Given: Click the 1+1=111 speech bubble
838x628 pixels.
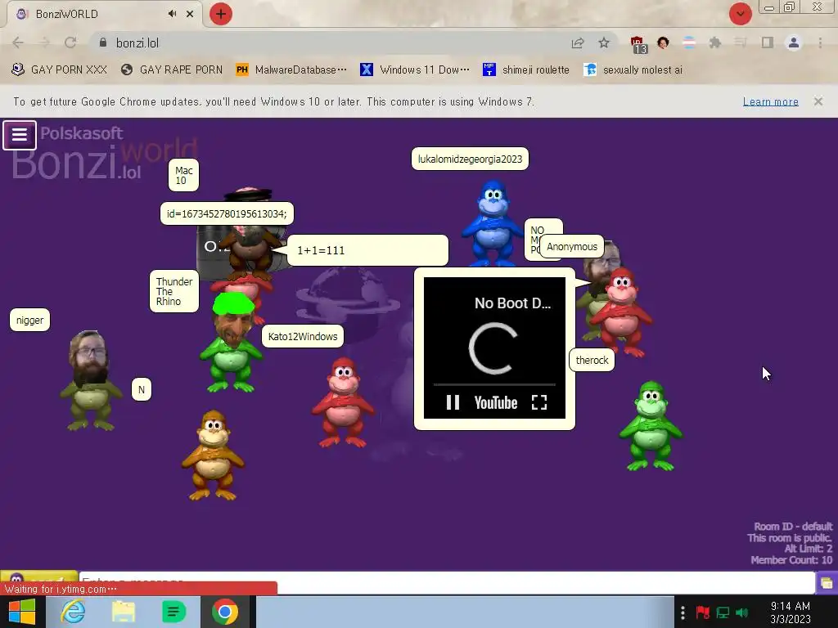Looking at the screenshot, I should pos(367,250).
